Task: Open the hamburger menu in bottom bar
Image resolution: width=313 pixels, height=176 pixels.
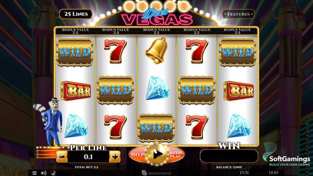Action: coord(34,173)
